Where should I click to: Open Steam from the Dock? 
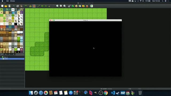(118, 93)
